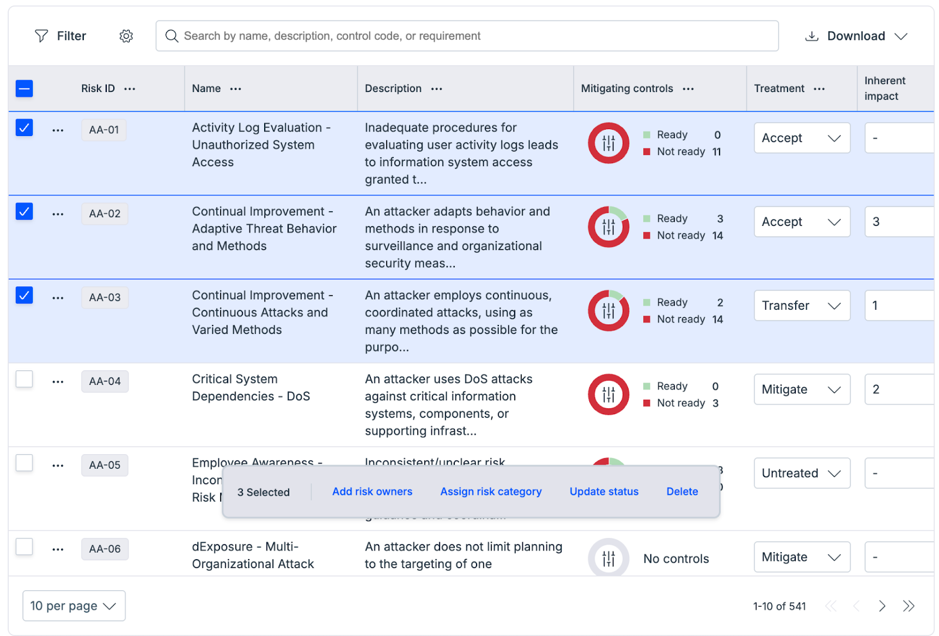Check the AA-06 row checkbox
Screen dimensions: 939x636
(24, 547)
